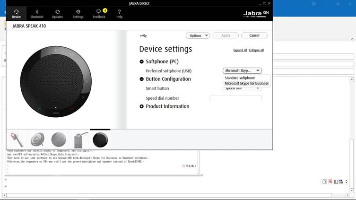Click the Device headset tab

click(x=16, y=13)
